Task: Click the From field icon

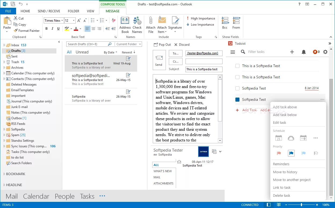Action: click(236, 21)
